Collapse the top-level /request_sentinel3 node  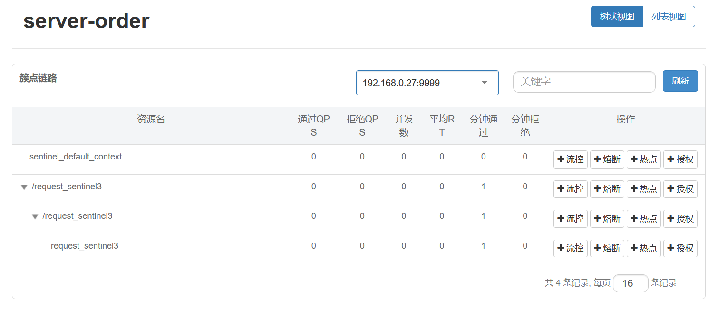click(24, 187)
